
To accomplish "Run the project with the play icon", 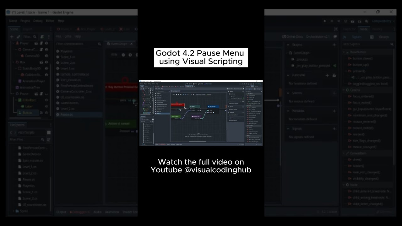I will (x=325, y=21).
